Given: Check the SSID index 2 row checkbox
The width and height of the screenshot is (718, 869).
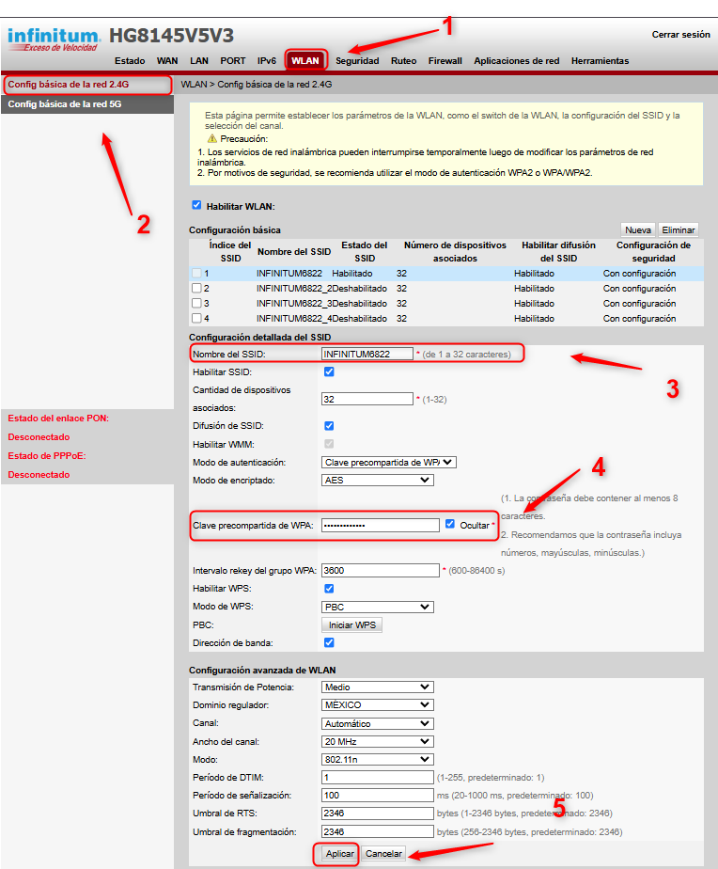Looking at the screenshot, I should pos(196,289).
